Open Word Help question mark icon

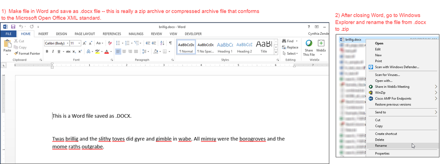point(309,27)
